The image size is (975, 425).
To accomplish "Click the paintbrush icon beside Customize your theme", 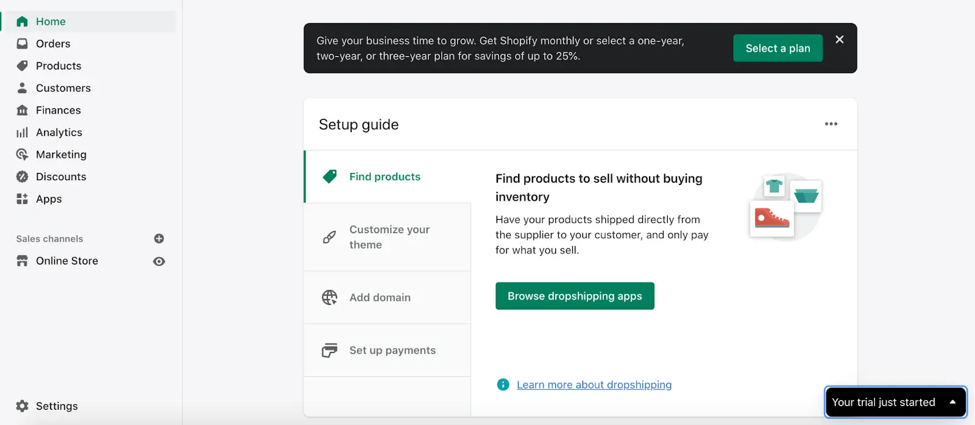I will 330,237.
